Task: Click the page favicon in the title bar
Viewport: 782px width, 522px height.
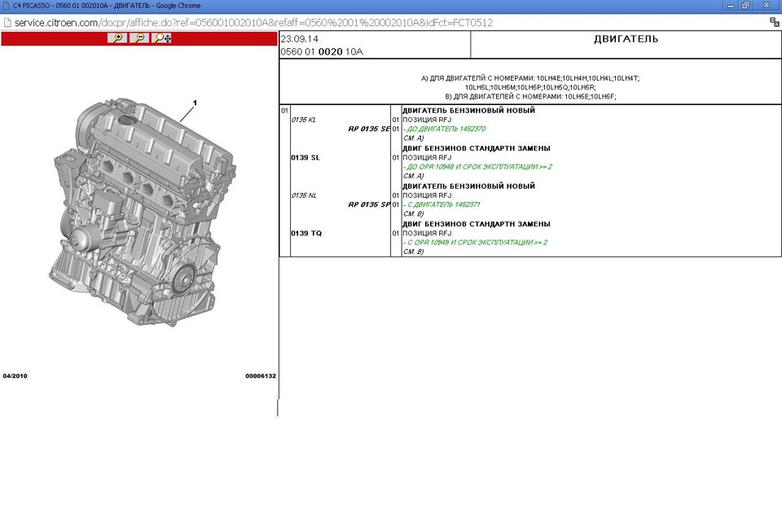Action: pyautogui.click(x=6, y=6)
